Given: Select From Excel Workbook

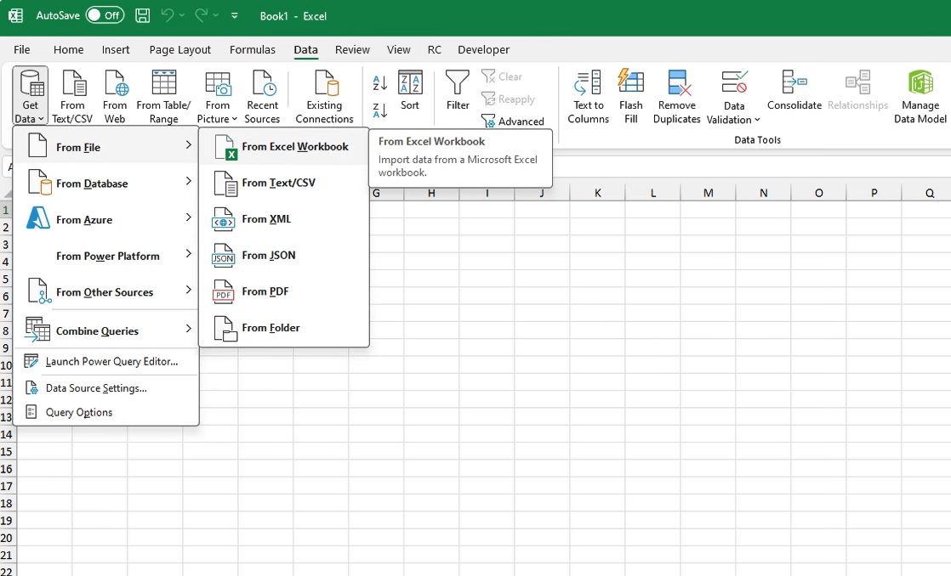Looking at the screenshot, I should (284, 147).
